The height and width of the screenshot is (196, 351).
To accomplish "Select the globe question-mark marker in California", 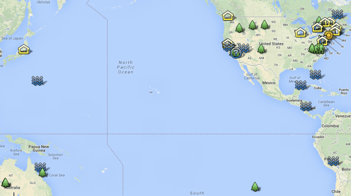I will (236, 53).
